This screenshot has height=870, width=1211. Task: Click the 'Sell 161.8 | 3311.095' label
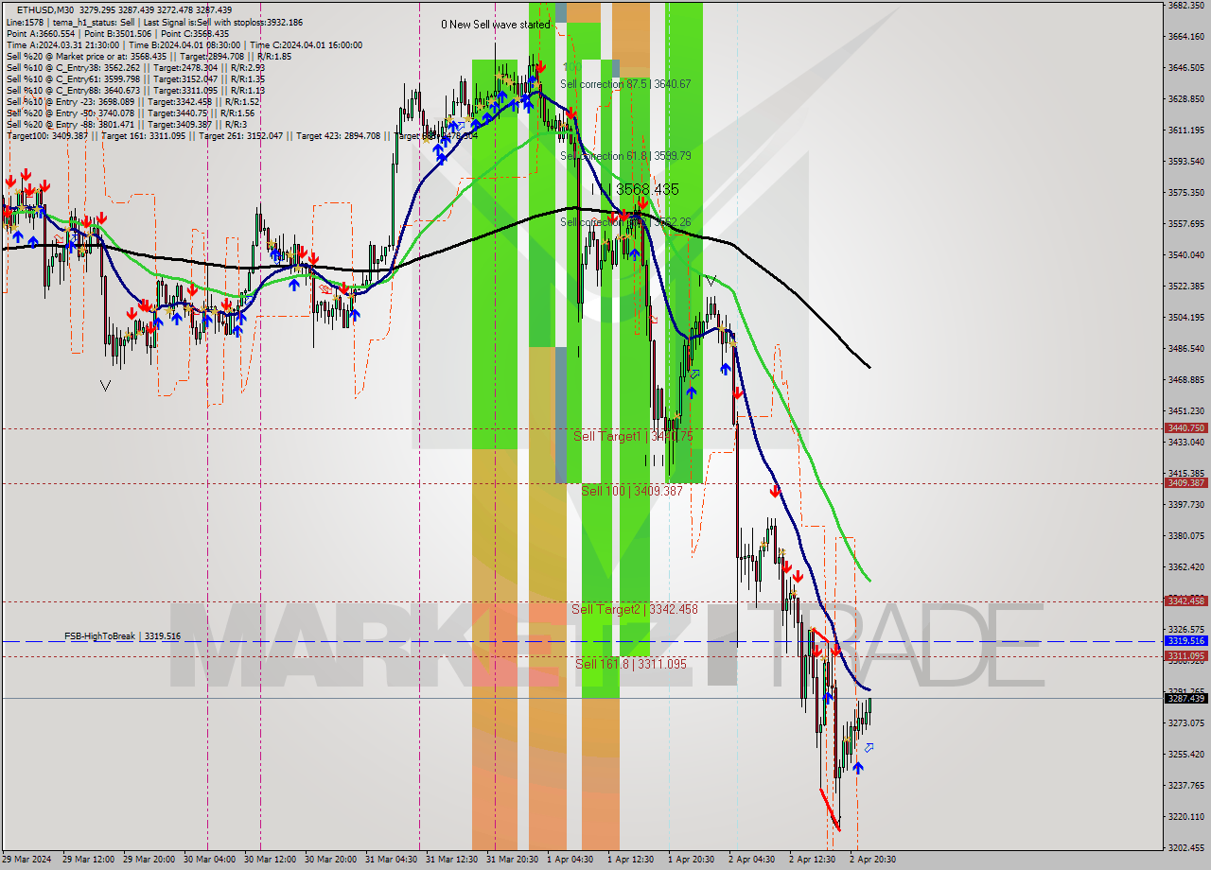(x=631, y=664)
